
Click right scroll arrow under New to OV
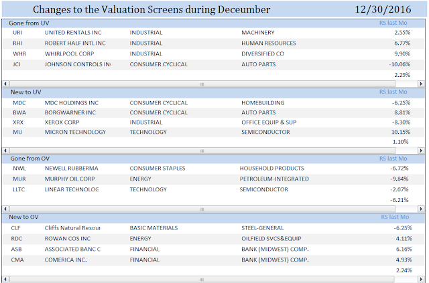tap(422, 279)
